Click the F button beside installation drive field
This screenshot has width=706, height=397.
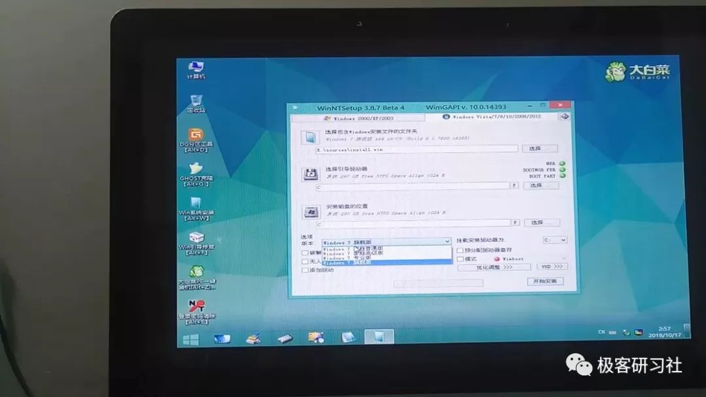point(515,223)
